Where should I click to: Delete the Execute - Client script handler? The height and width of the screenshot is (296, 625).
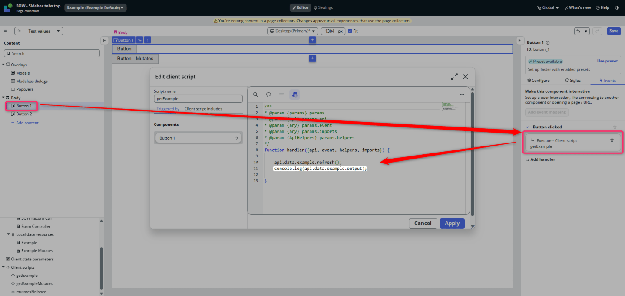[612, 140]
